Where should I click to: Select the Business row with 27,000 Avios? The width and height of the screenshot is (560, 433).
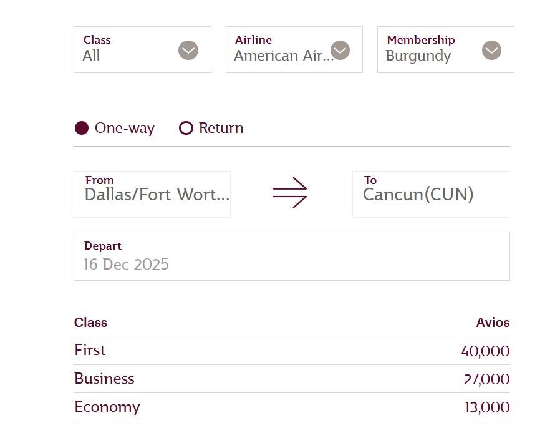(291, 378)
